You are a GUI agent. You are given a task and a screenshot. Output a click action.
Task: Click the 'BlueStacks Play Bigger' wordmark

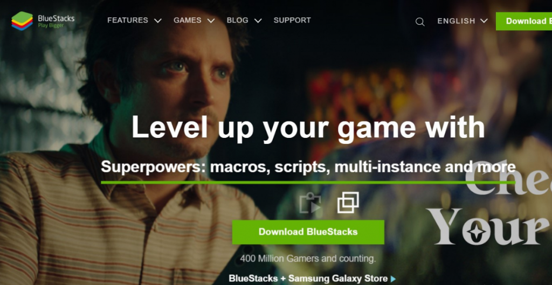tap(56, 21)
